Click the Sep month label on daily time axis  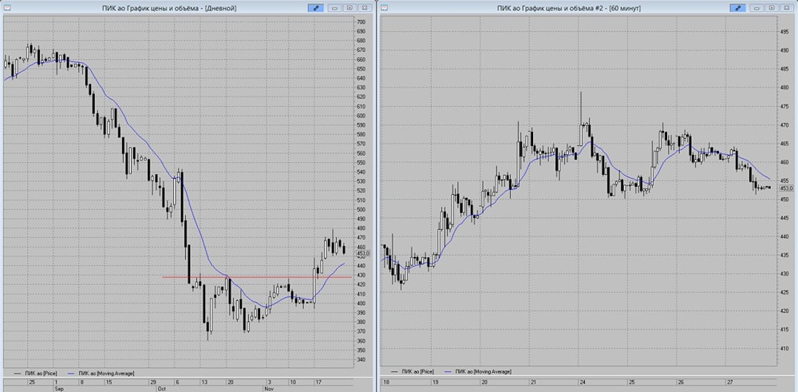tap(59, 388)
